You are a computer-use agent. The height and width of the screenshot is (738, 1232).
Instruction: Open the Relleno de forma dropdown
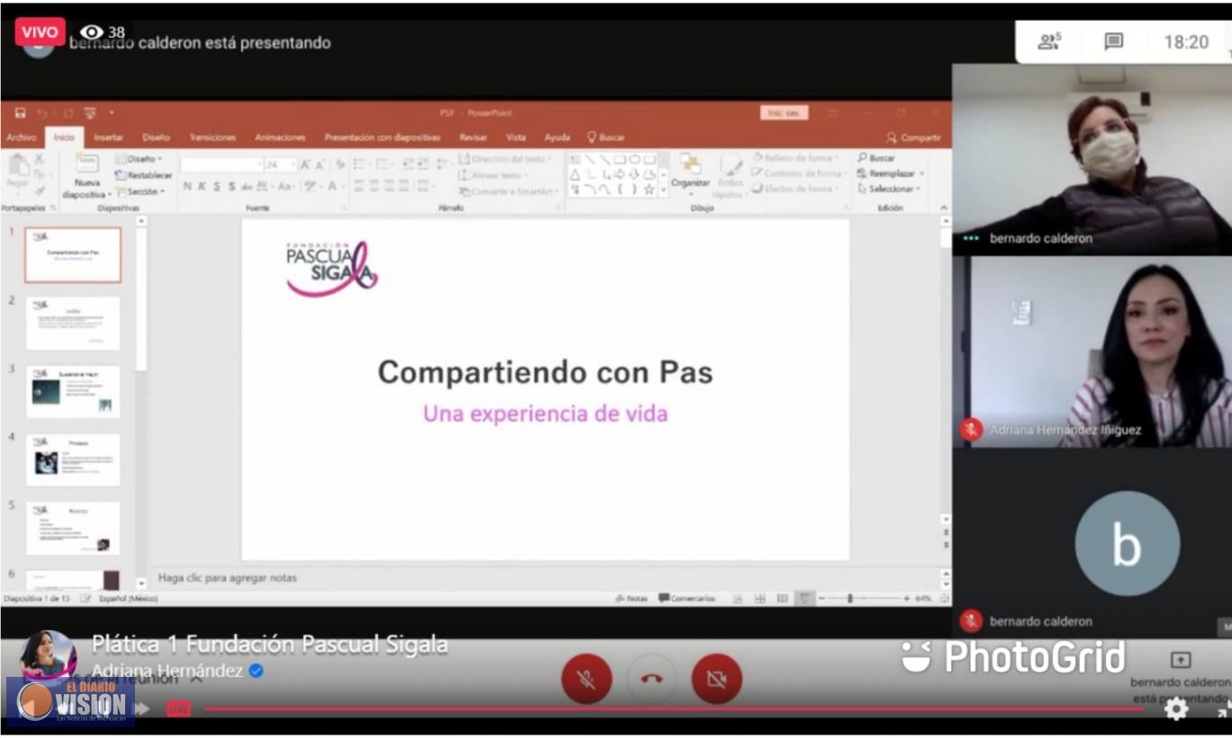(796, 157)
